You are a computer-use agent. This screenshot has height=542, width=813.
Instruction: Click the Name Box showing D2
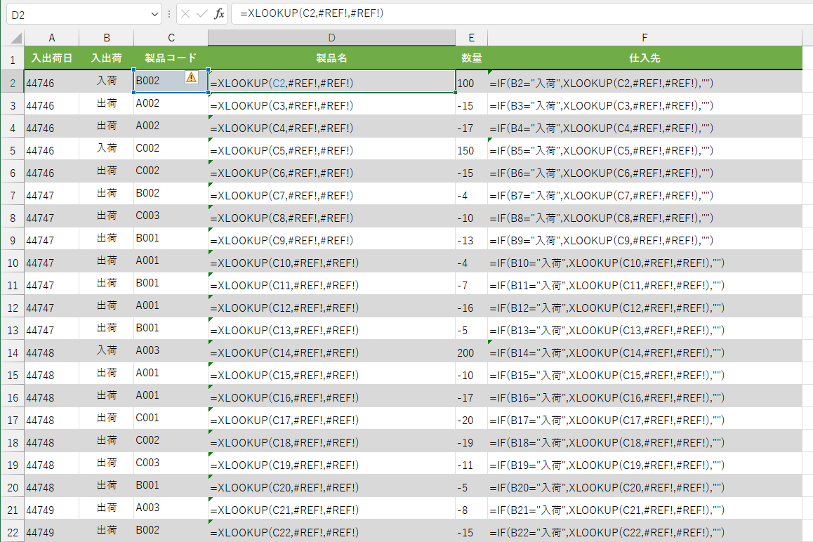tap(77, 14)
